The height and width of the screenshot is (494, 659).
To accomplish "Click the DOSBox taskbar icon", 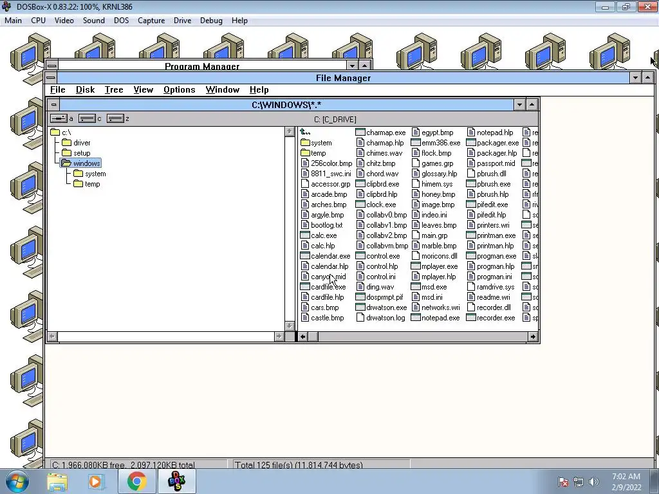I will 176,481.
